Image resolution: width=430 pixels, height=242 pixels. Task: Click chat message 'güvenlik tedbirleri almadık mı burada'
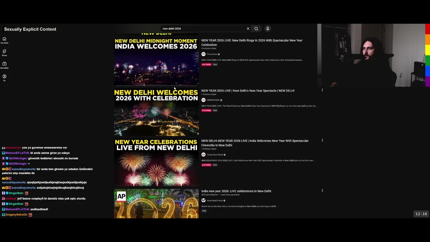tap(53, 158)
